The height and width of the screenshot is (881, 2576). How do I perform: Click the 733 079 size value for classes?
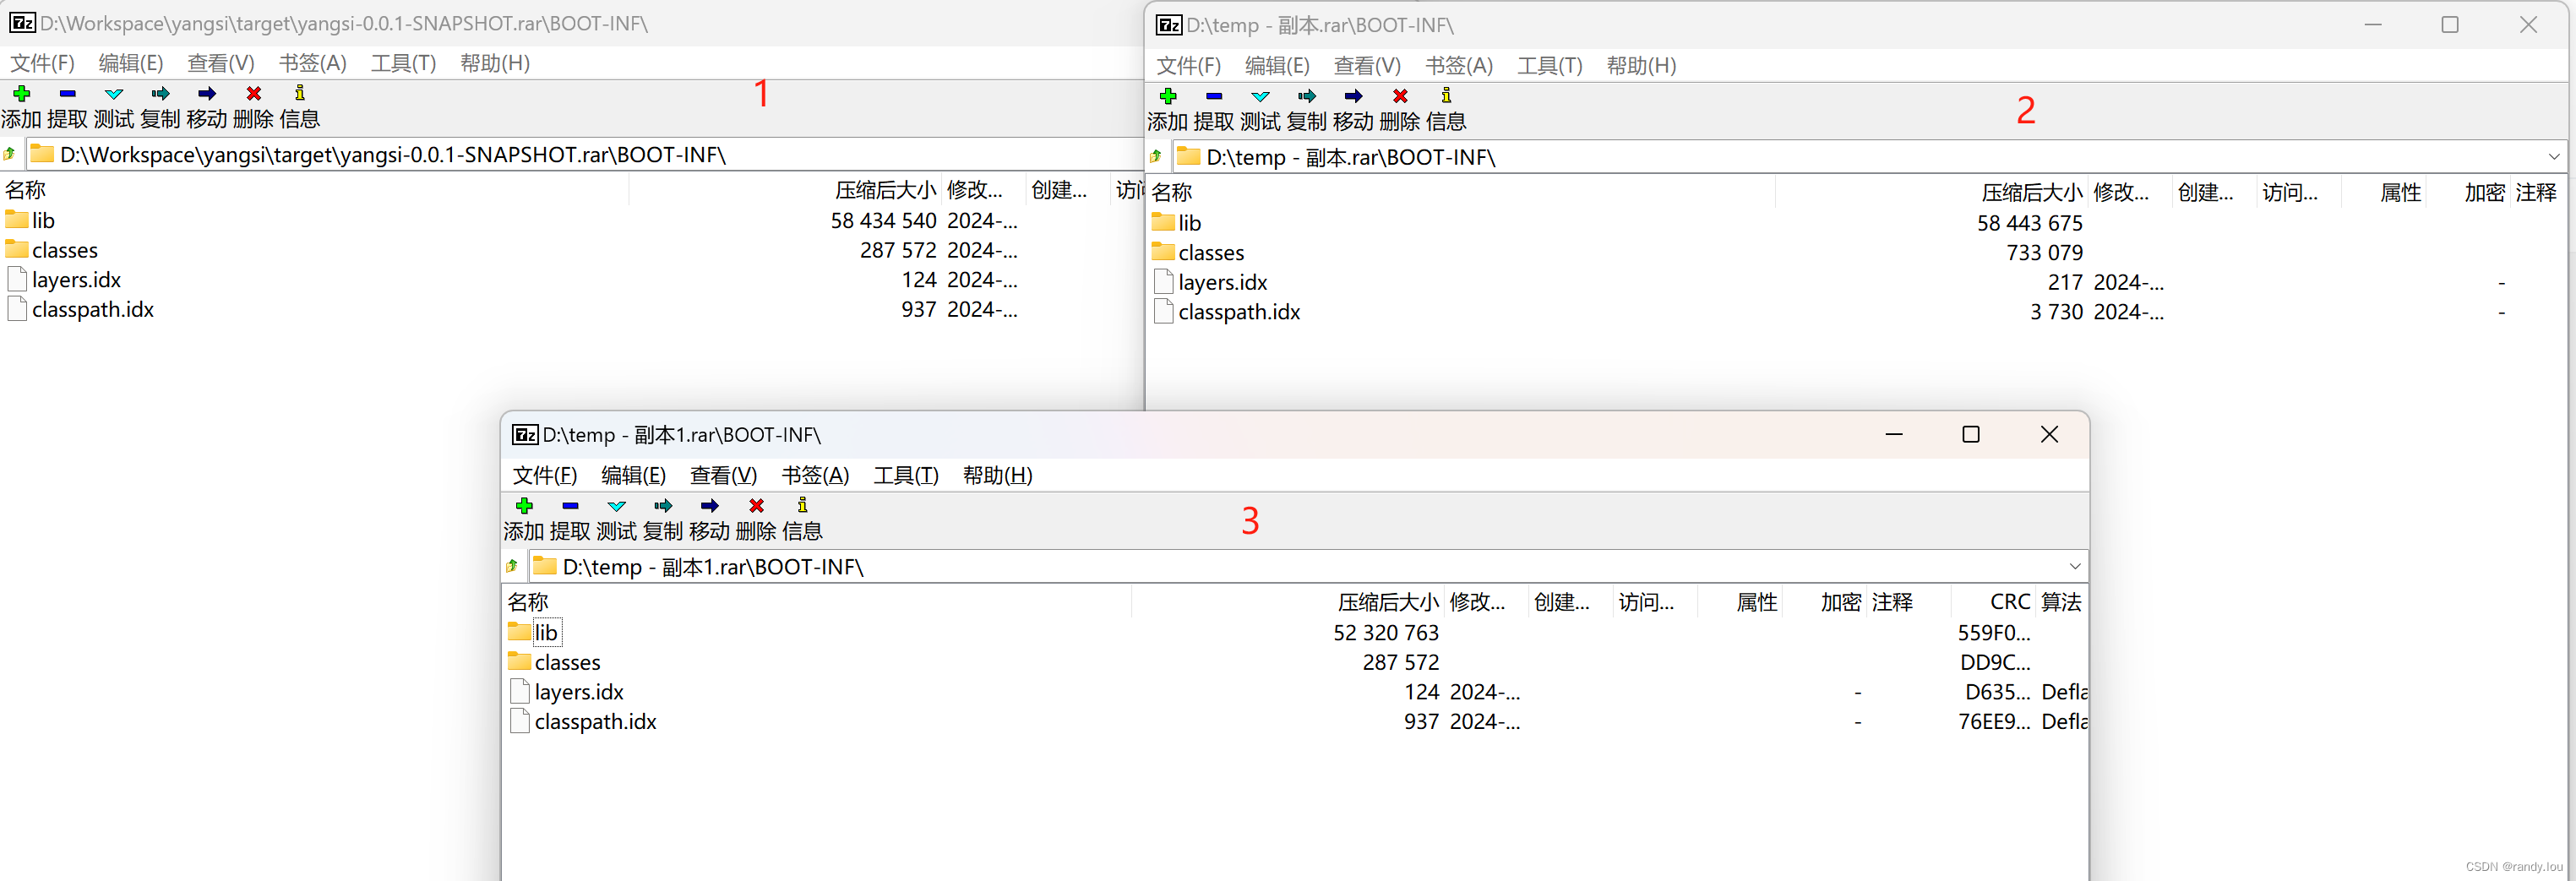coord(2044,253)
